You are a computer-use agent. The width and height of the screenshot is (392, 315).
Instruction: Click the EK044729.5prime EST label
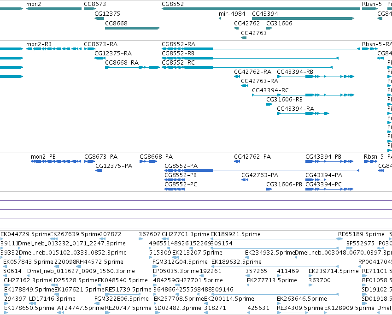coord(25,234)
